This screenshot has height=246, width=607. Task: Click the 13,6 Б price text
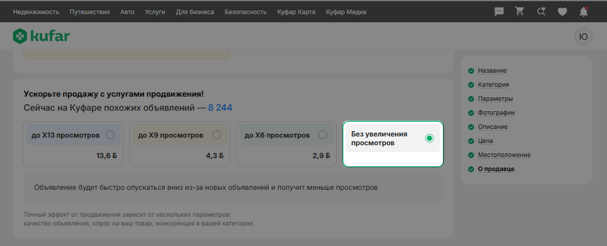(107, 156)
